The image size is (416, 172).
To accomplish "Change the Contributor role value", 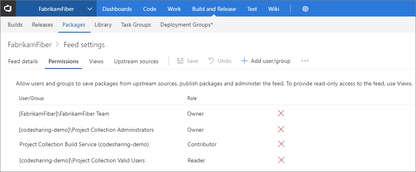I will pyautogui.click(x=202, y=145).
